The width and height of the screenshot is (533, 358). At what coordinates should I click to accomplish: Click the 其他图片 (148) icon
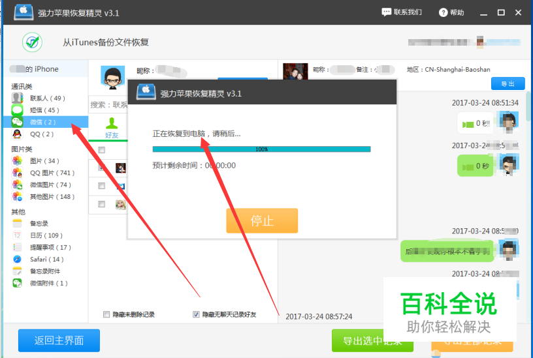(x=17, y=196)
